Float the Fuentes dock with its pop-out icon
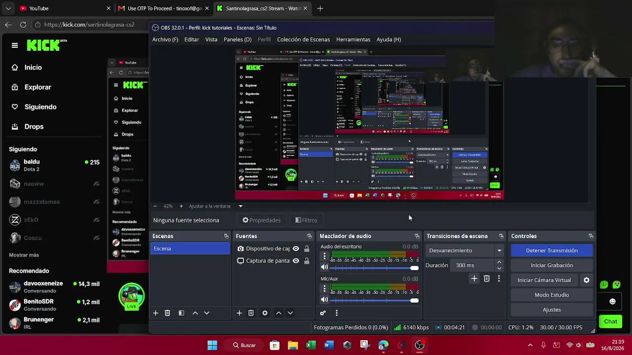The height and width of the screenshot is (355, 632). pos(310,236)
